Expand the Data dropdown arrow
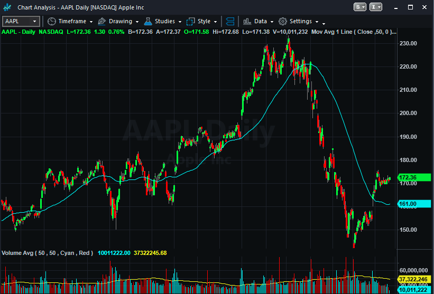 click(272, 22)
